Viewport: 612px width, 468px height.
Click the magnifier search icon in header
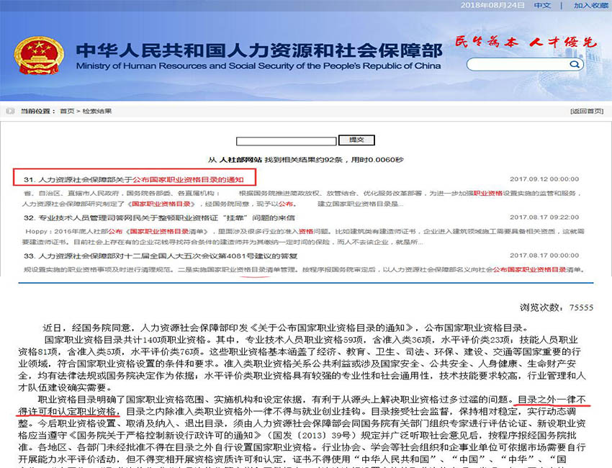click(x=574, y=64)
